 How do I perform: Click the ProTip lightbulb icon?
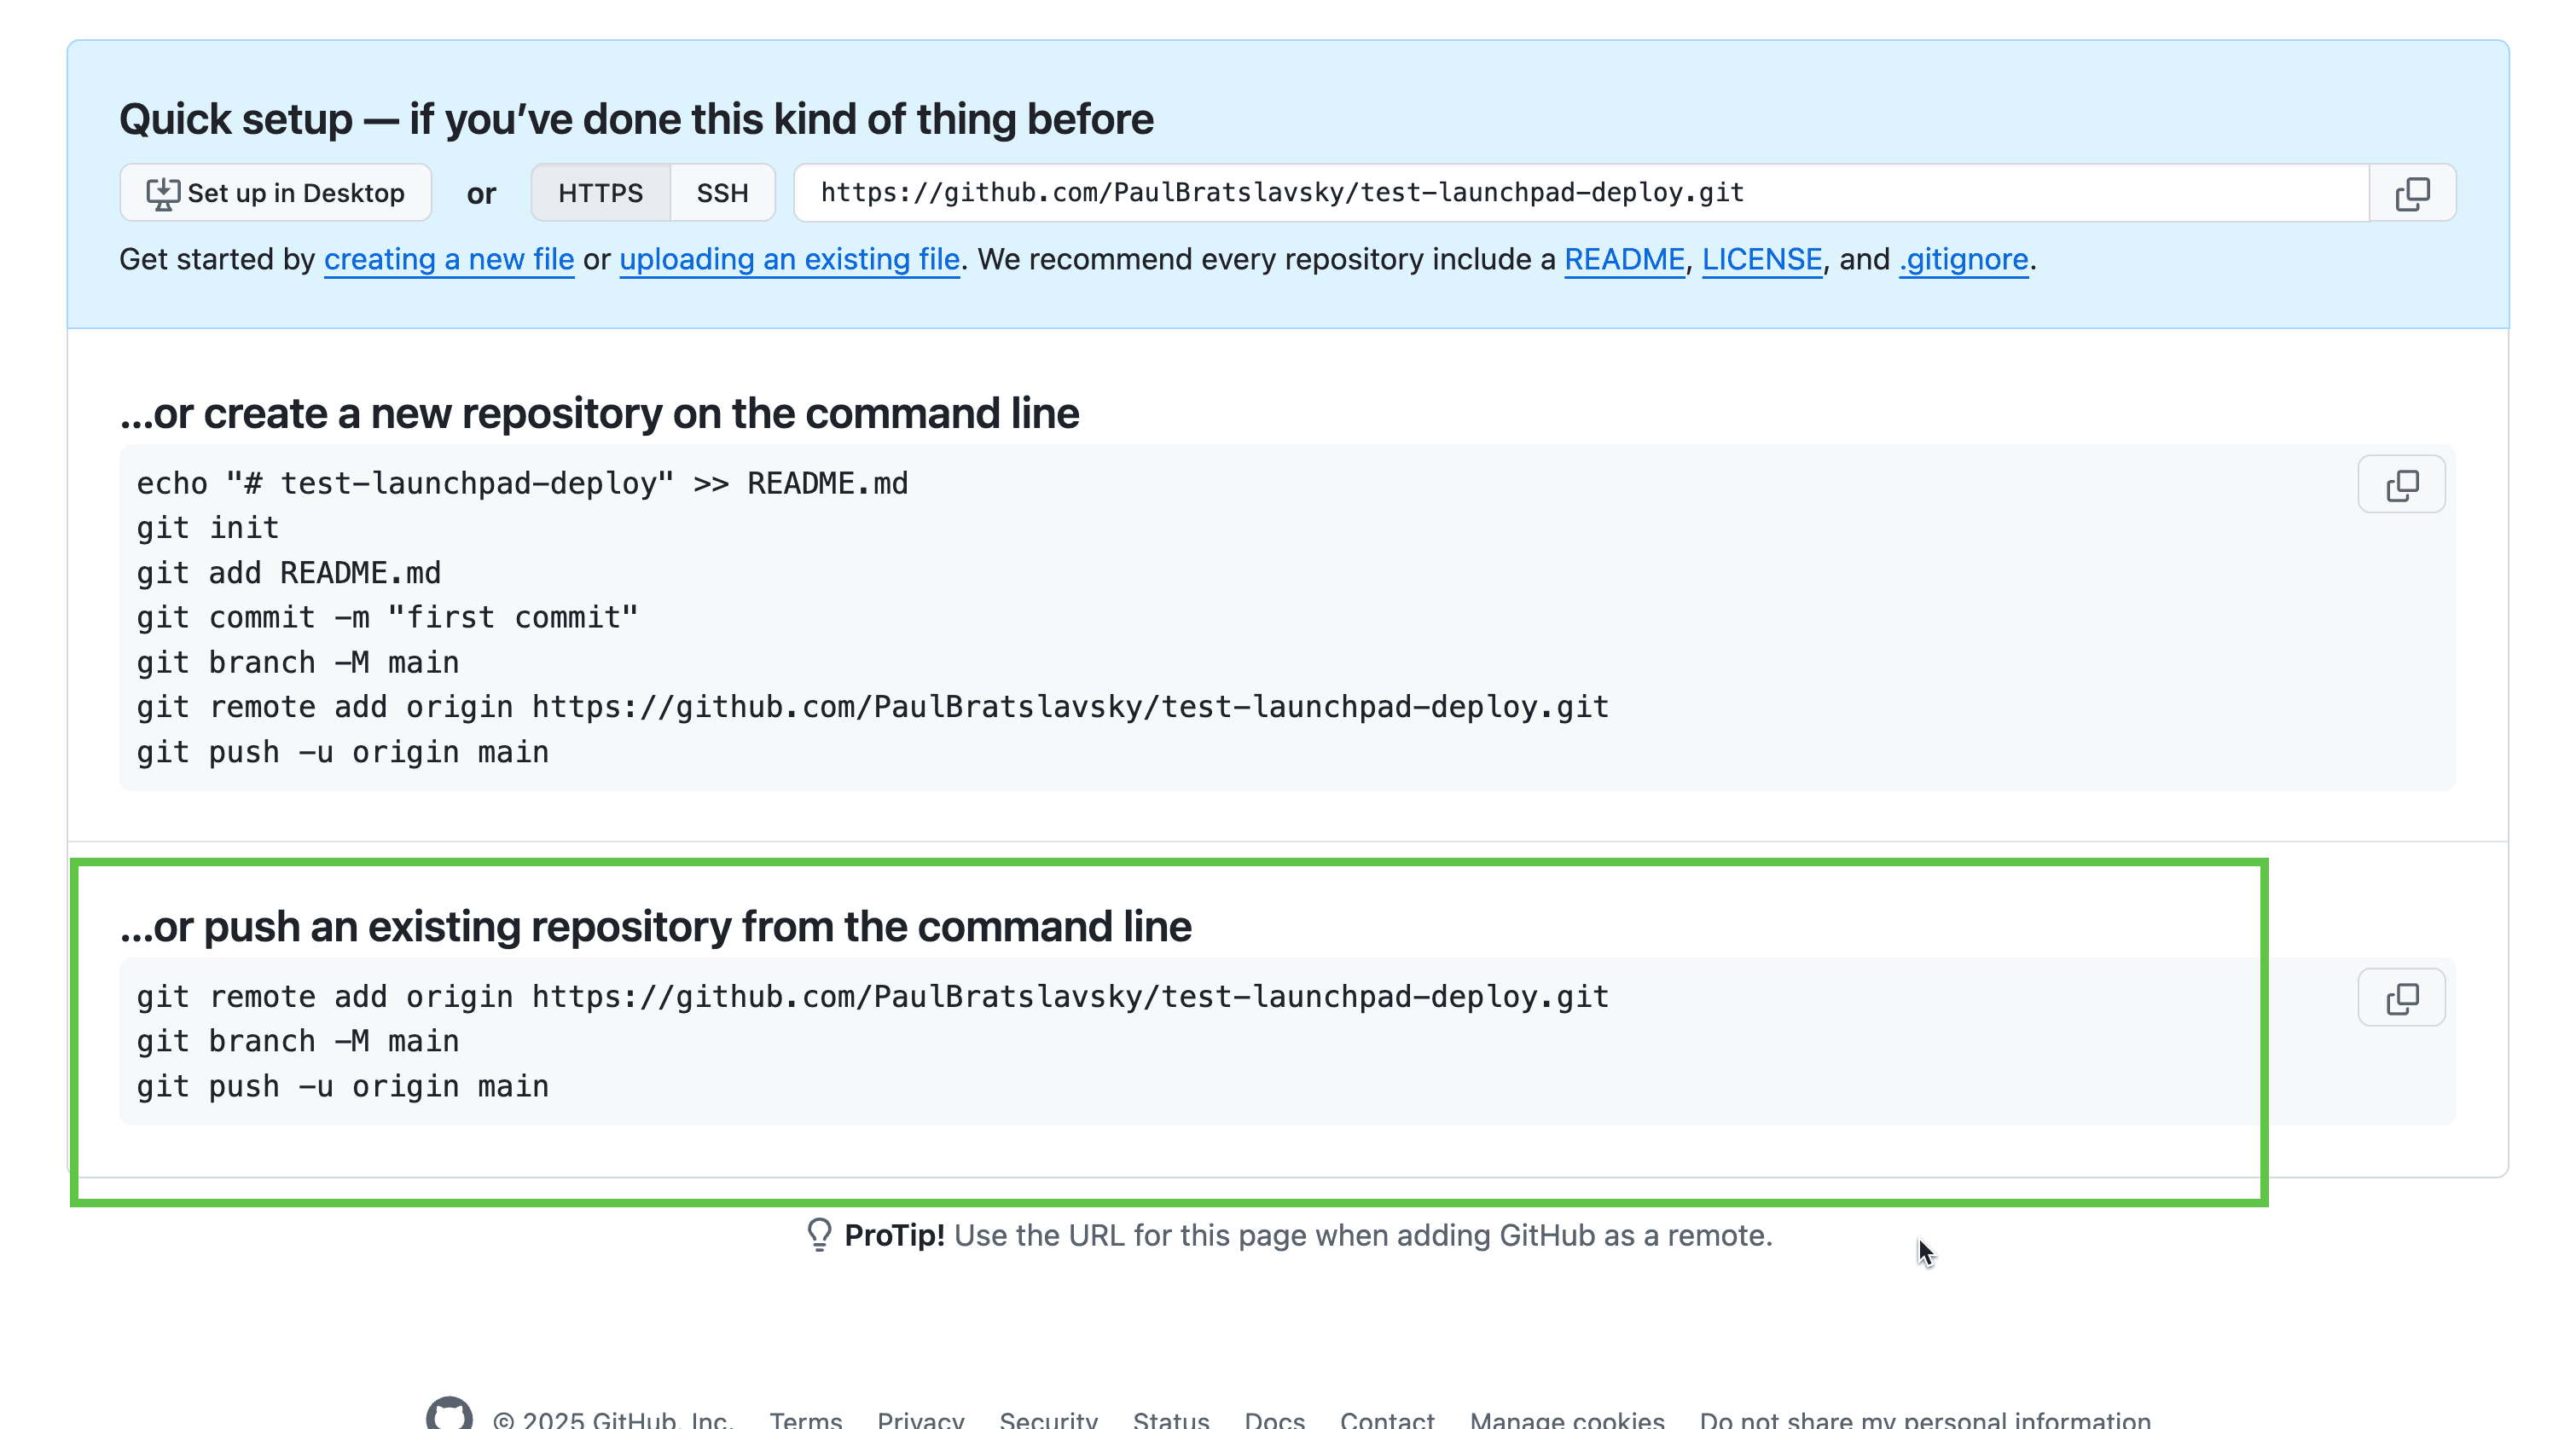[x=819, y=1235]
